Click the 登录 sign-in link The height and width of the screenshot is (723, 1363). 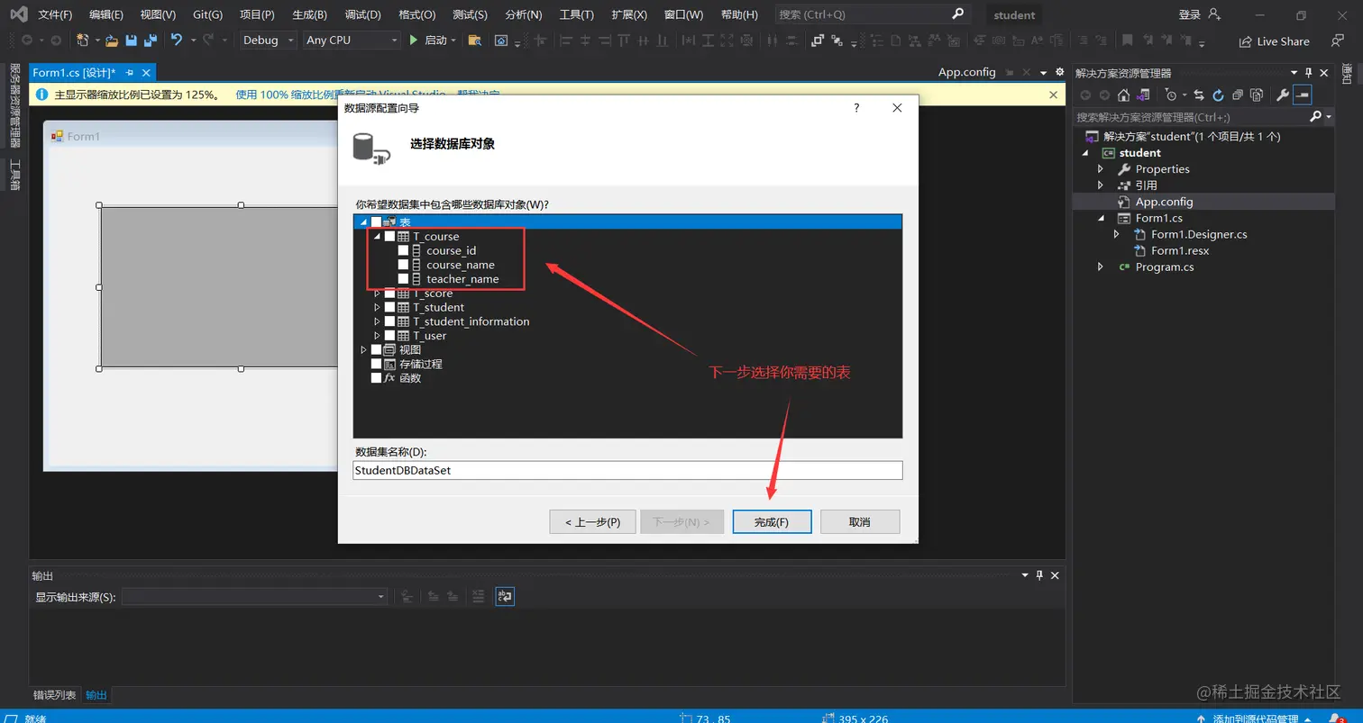pos(1190,15)
